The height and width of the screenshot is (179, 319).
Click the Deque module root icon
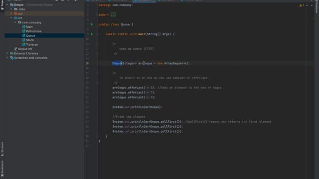tap(12, 4)
